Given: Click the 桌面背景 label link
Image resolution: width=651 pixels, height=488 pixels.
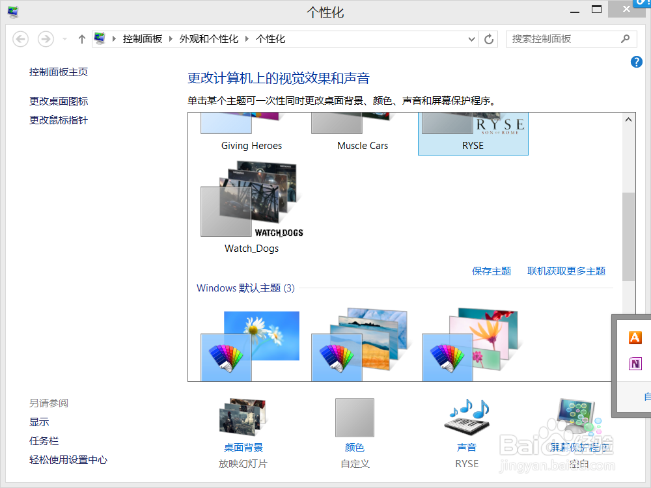Looking at the screenshot, I should click(x=243, y=448).
